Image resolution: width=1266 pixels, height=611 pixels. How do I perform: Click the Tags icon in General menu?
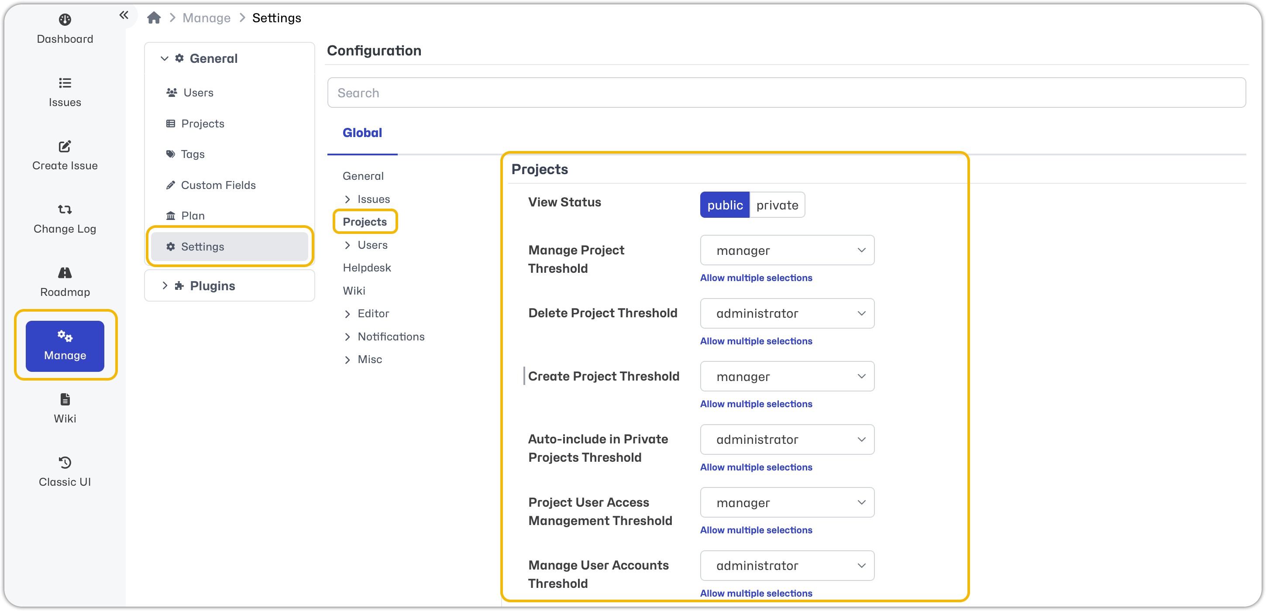click(171, 154)
